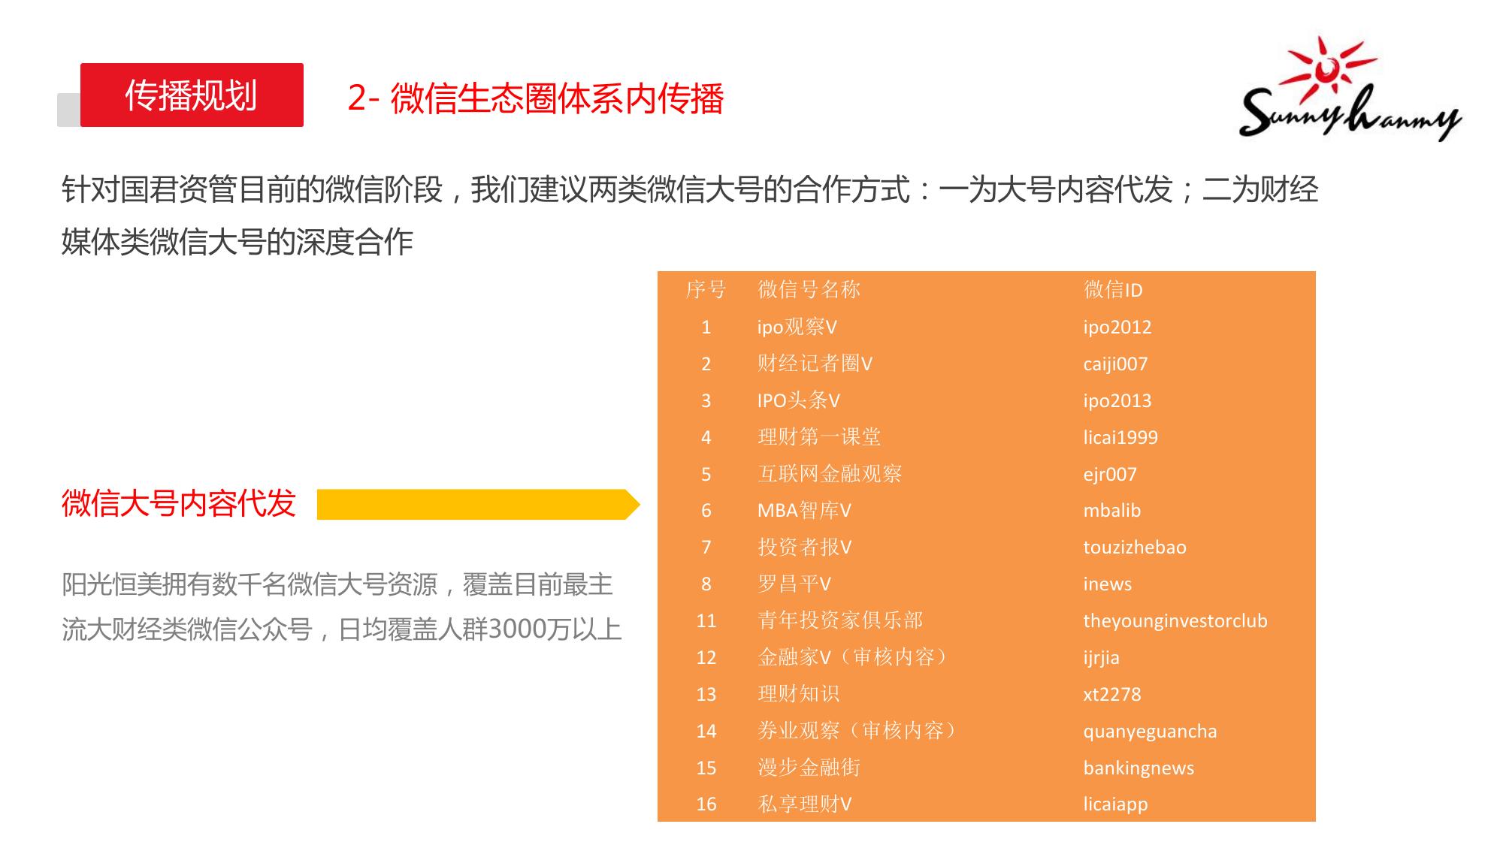Click the ID cell ijrjia
This screenshot has width=1503, height=845.
pos(1101,658)
